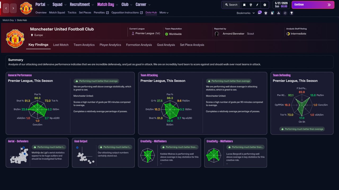Click the report icon beside the shirt icon
The image size is (339, 190).
272,13
